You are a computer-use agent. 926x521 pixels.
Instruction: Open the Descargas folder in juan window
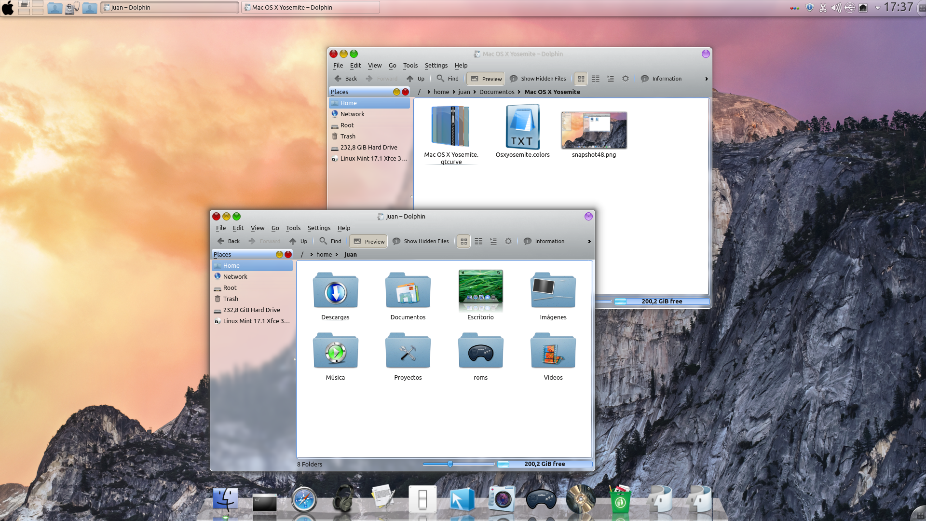point(336,291)
